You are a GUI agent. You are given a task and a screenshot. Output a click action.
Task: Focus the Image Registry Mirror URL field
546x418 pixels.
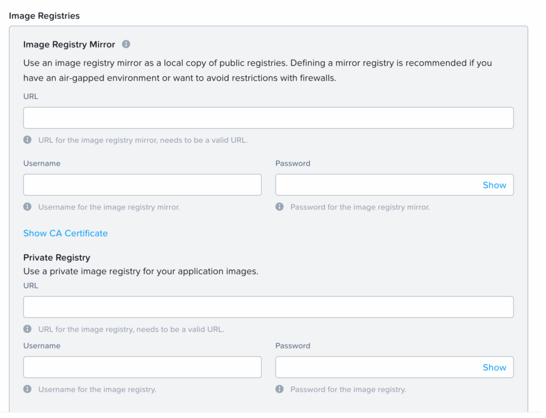[x=269, y=118]
